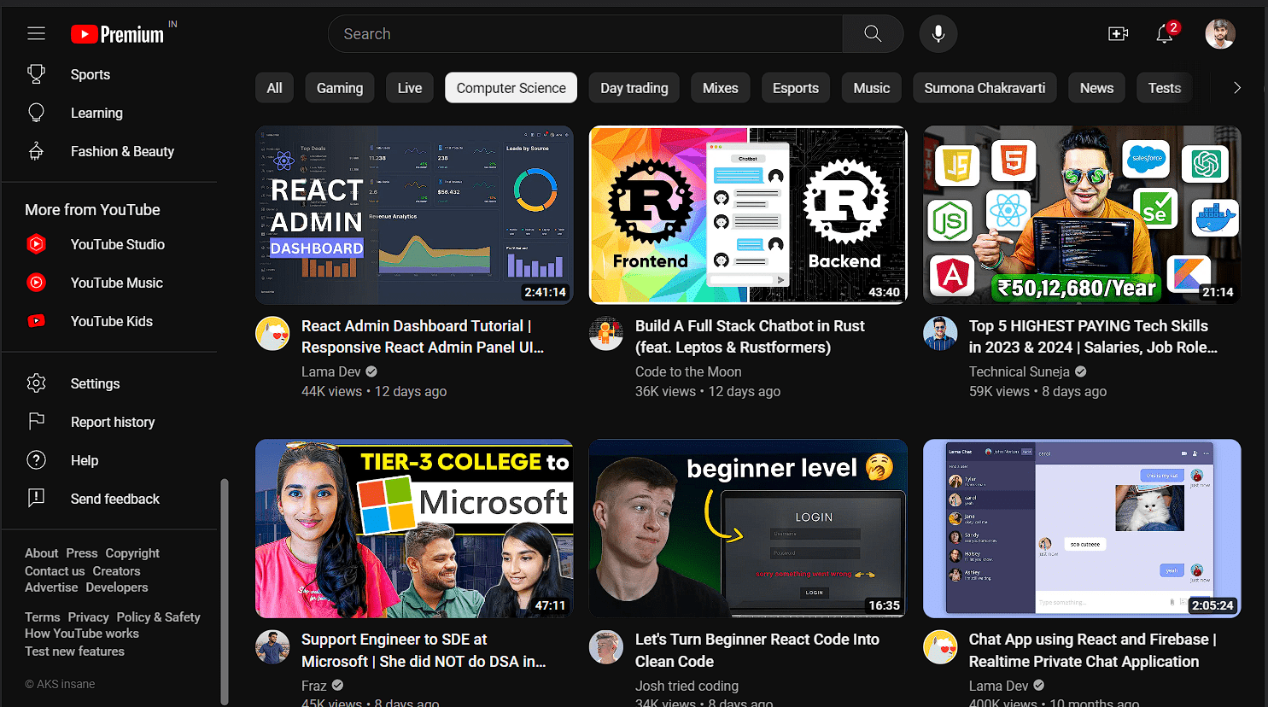
Task: Play the Rust chatbot video thumbnail
Action: point(747,215)
